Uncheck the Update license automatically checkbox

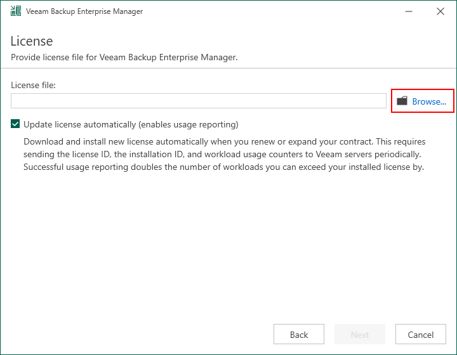pyautogui.click(x=15, y=124)
